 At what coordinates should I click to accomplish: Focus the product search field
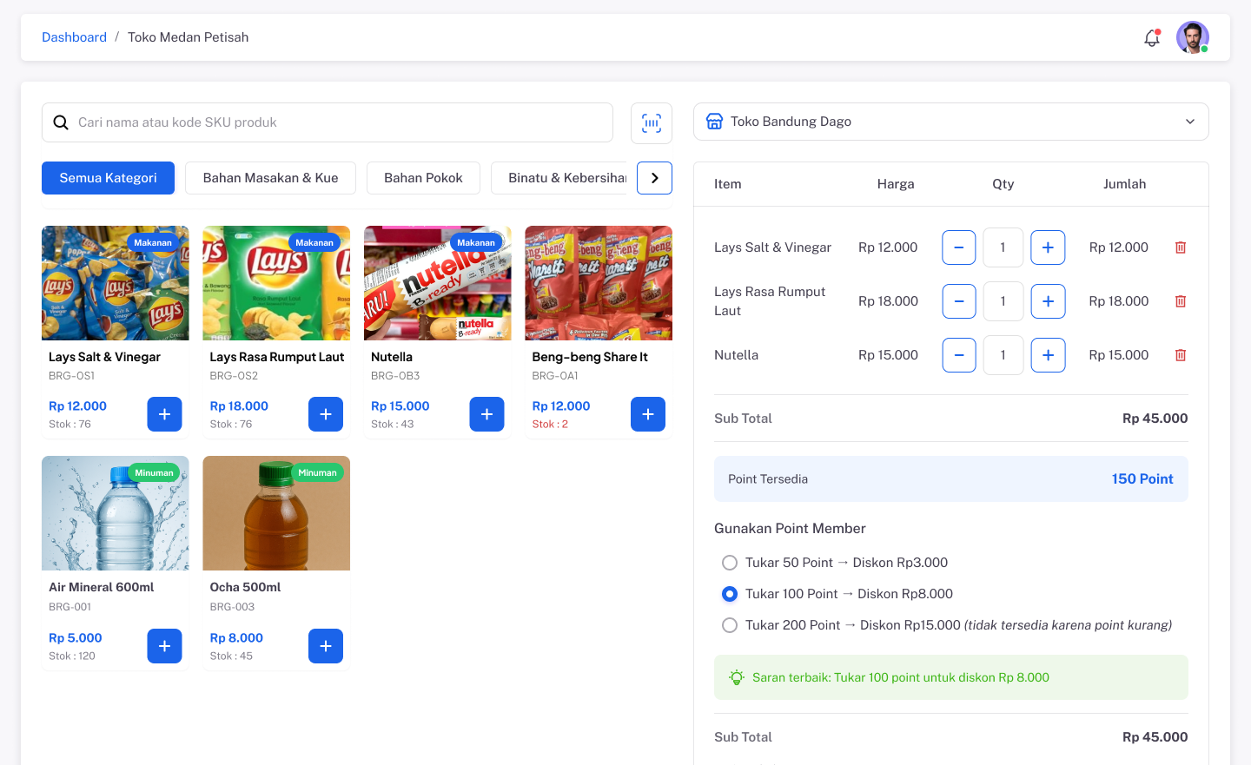point(328,122)
